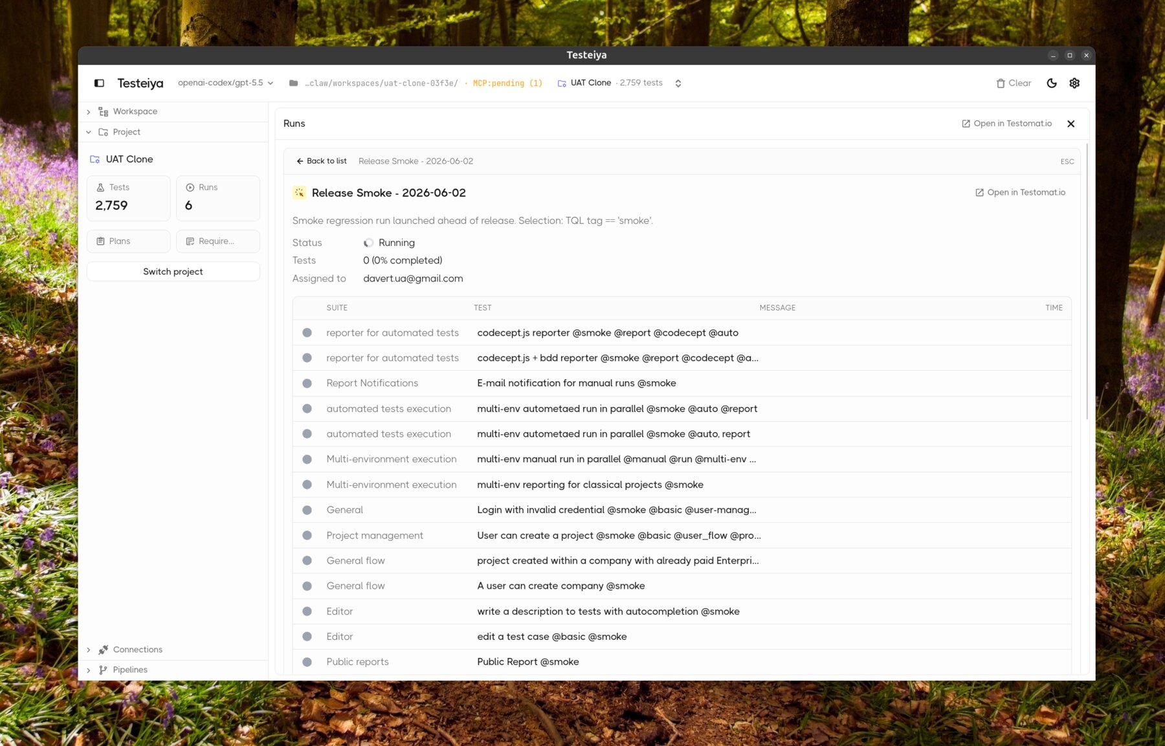Image resolution: width=1165 pixels, height=746 pixels.
Task: Click the Running status spinner icon
Action: click(368, 243)
